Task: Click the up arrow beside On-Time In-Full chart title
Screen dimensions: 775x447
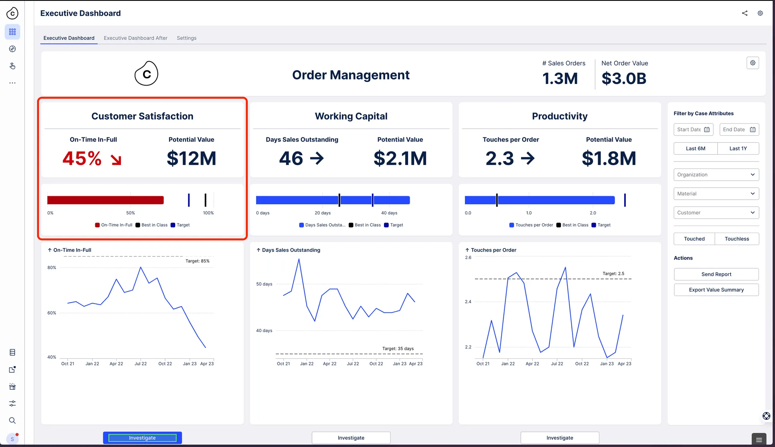Action: pyautogui.click(x=50, y=250)
